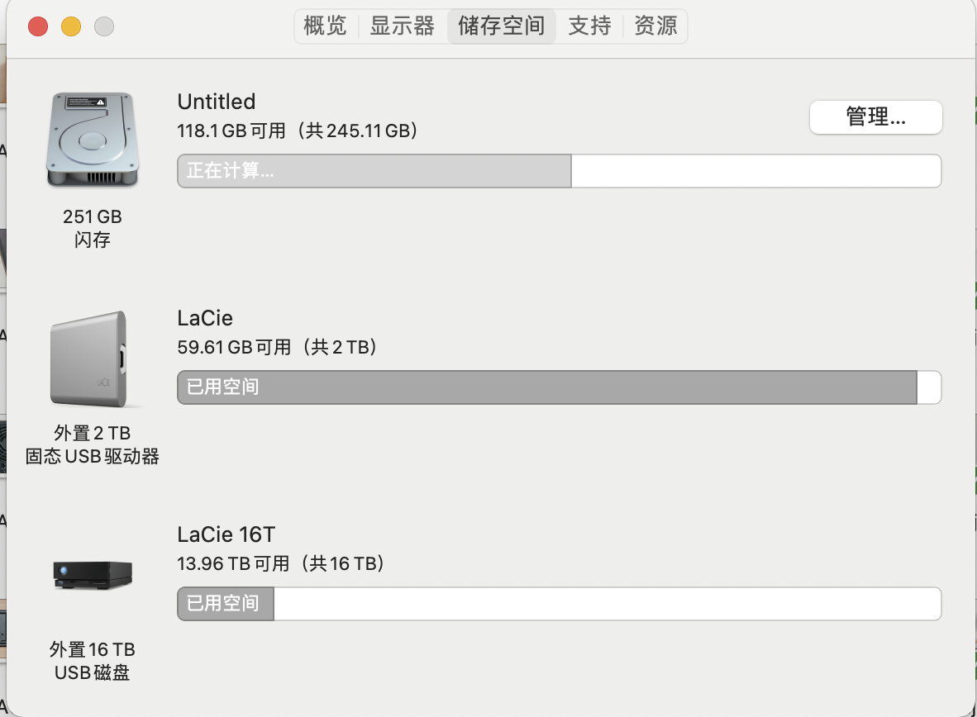Click the Untitled volume name
977x717 pixels.
pyautogui.click(x=217, y=102)
